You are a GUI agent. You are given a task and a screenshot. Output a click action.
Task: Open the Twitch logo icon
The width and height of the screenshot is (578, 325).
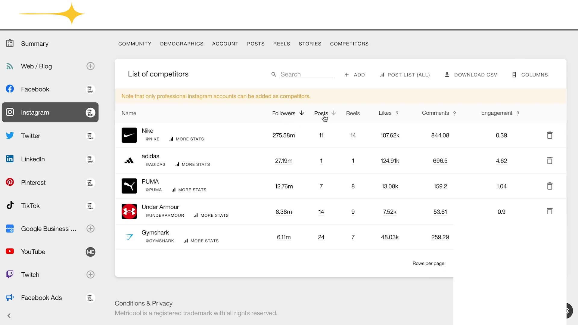coord(10,274)
